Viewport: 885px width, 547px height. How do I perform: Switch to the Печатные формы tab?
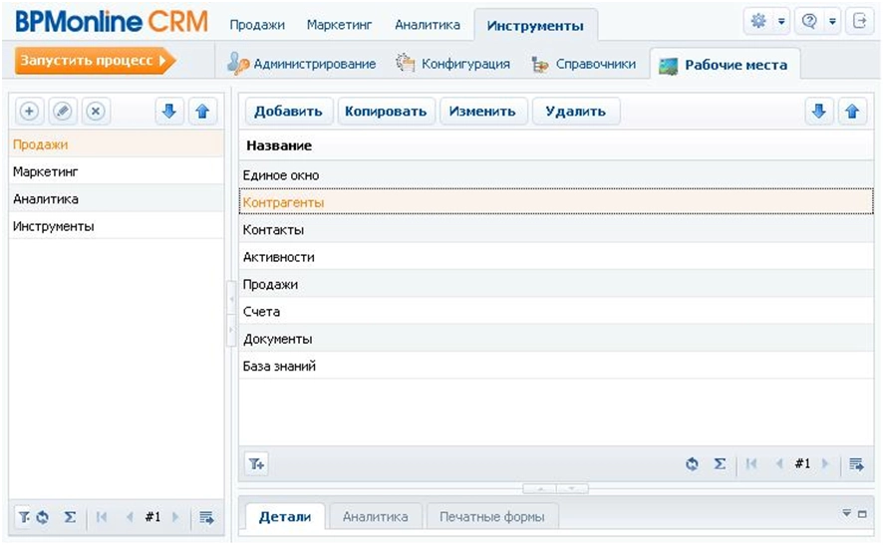pyautogui.click(x=492, y=516)
